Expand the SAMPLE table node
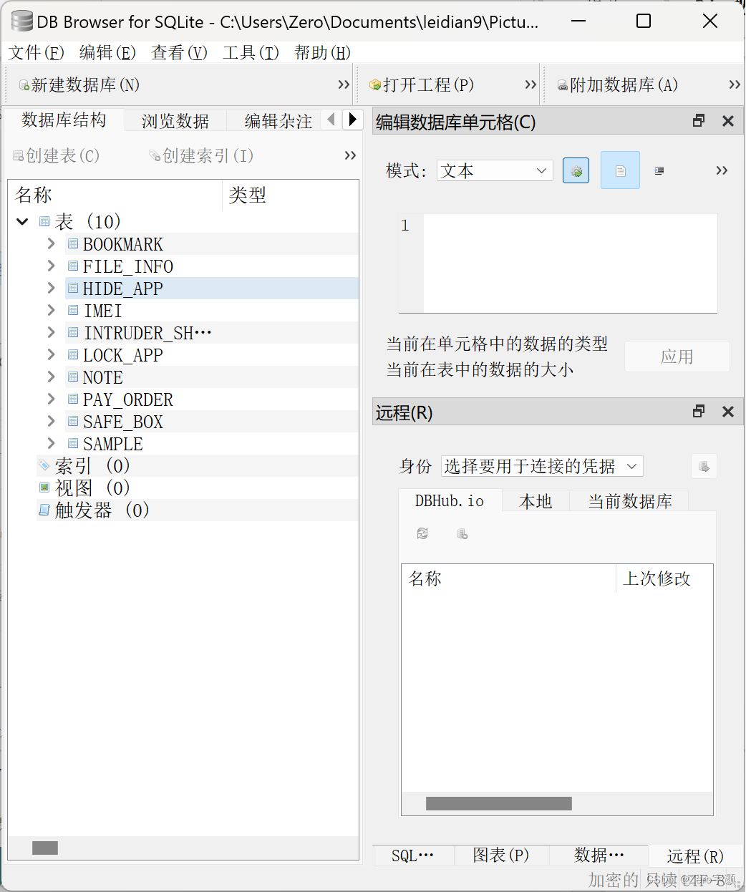 pyautogui.click(x=51, y=443)
